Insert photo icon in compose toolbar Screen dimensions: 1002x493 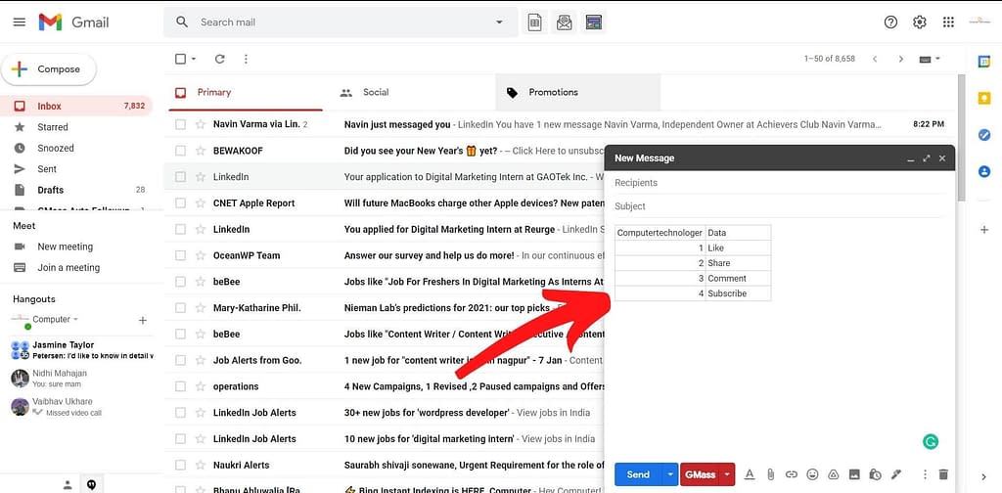click(854, 474)
